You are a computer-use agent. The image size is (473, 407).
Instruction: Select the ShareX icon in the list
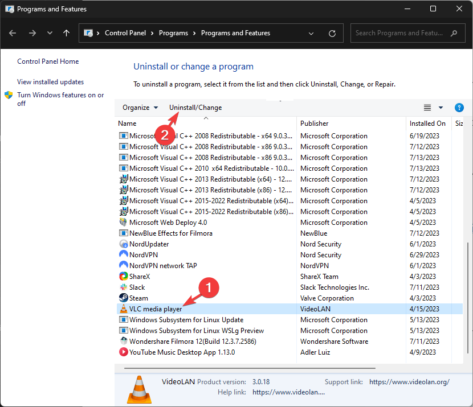point(123,276)
